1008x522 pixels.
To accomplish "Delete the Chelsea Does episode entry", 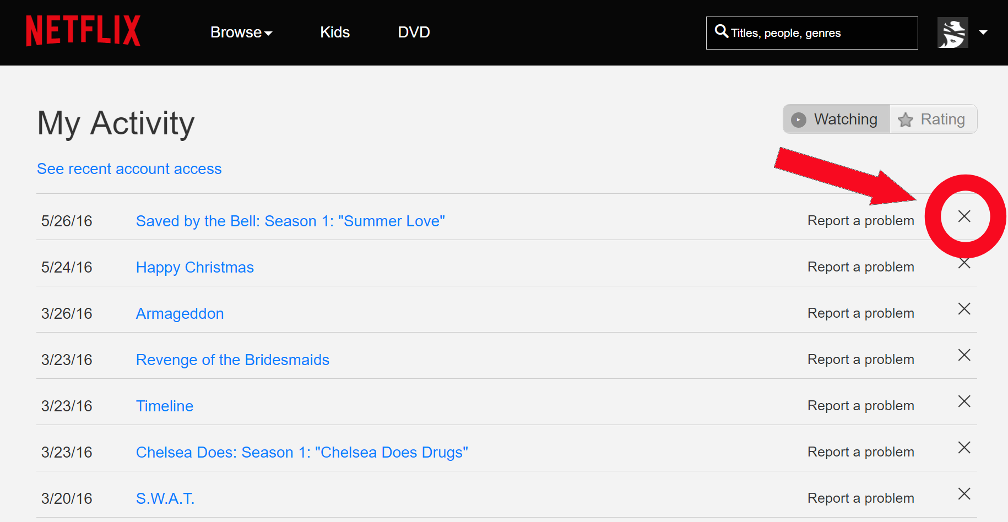I will [964, 448].
